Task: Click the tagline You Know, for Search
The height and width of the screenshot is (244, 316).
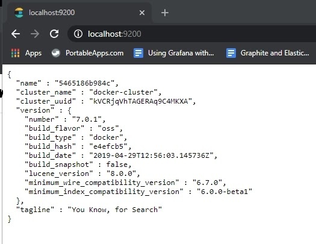Action: tap(115, 210)
